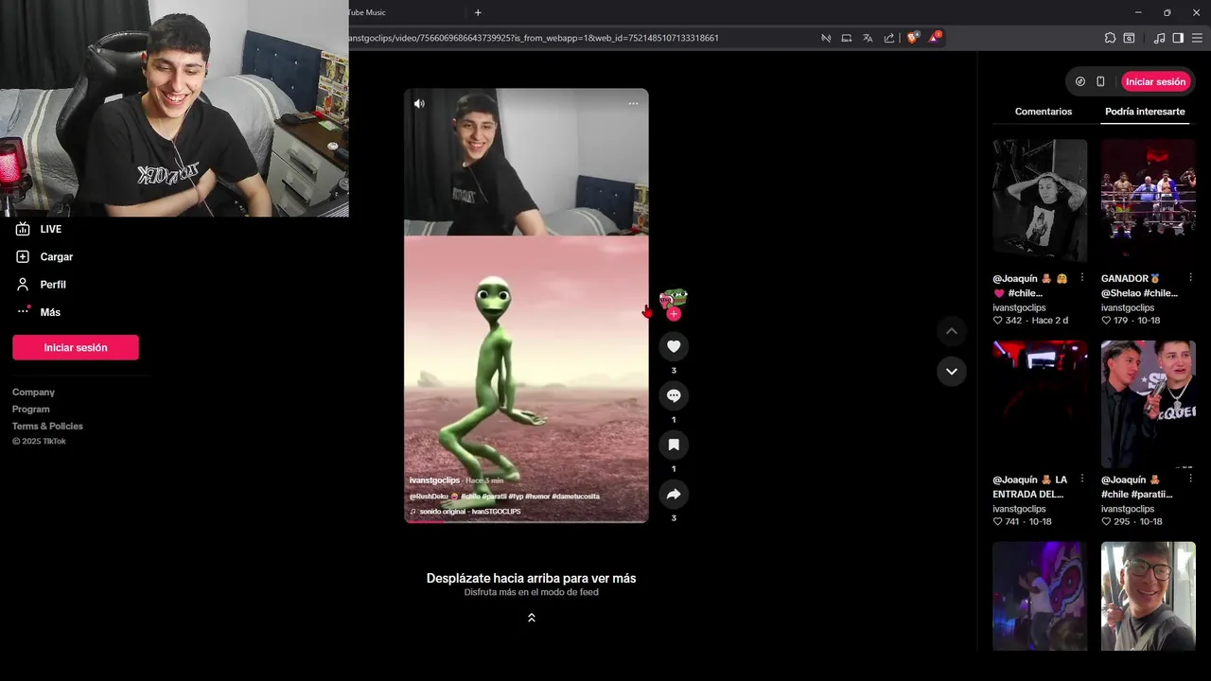
Task: Mute the video with the speaker icon
Action: (x=419, y=104)
